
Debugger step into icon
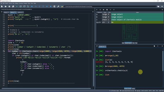(39, 6)
